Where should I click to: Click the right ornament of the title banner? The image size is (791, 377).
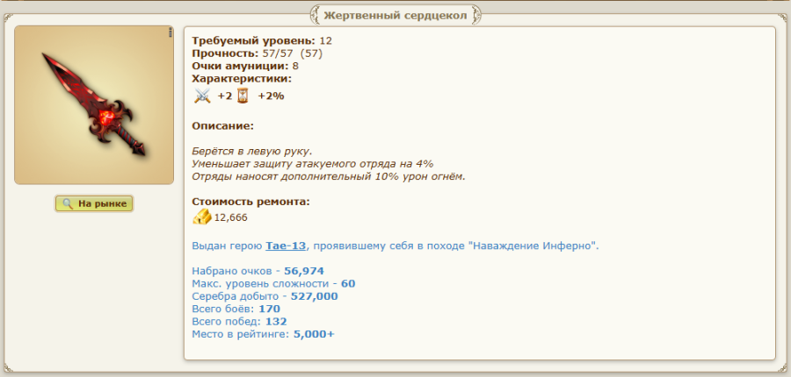click(475, 15)
